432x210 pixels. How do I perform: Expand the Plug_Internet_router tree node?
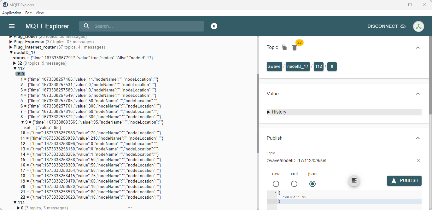11,47
